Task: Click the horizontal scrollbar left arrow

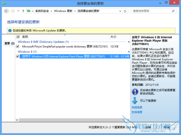Action: (x=17, y=120)
